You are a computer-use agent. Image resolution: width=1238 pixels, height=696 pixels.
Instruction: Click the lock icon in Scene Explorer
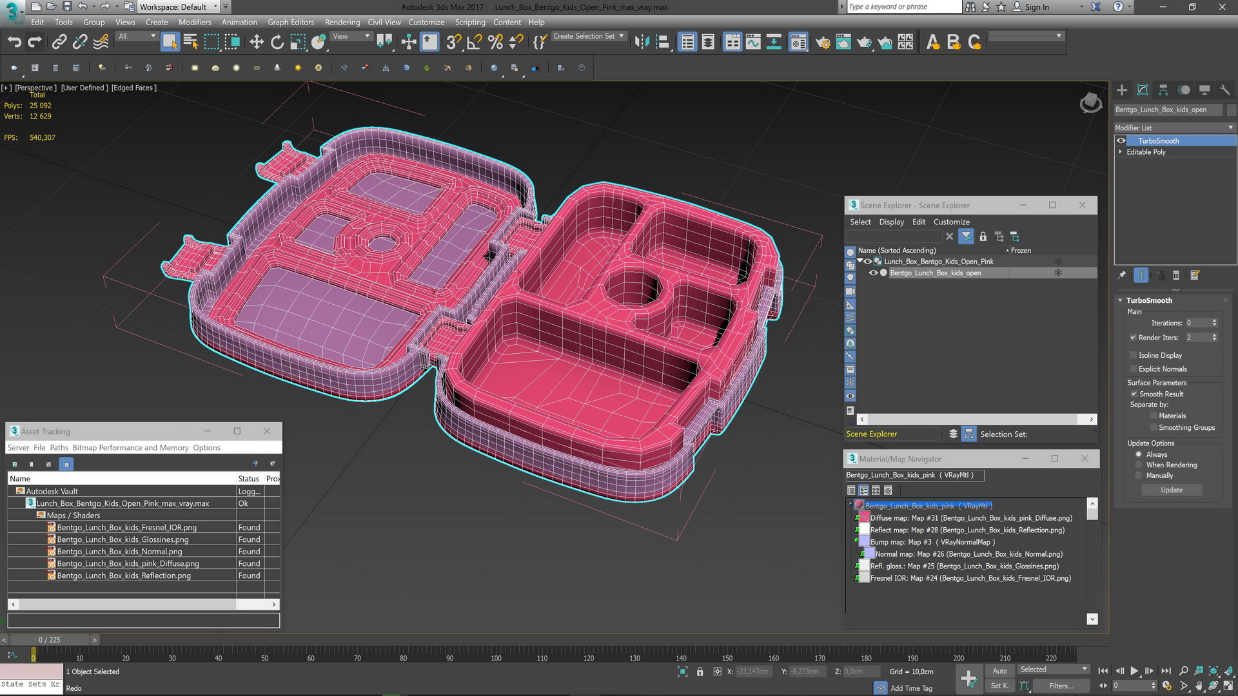point(983,237)
